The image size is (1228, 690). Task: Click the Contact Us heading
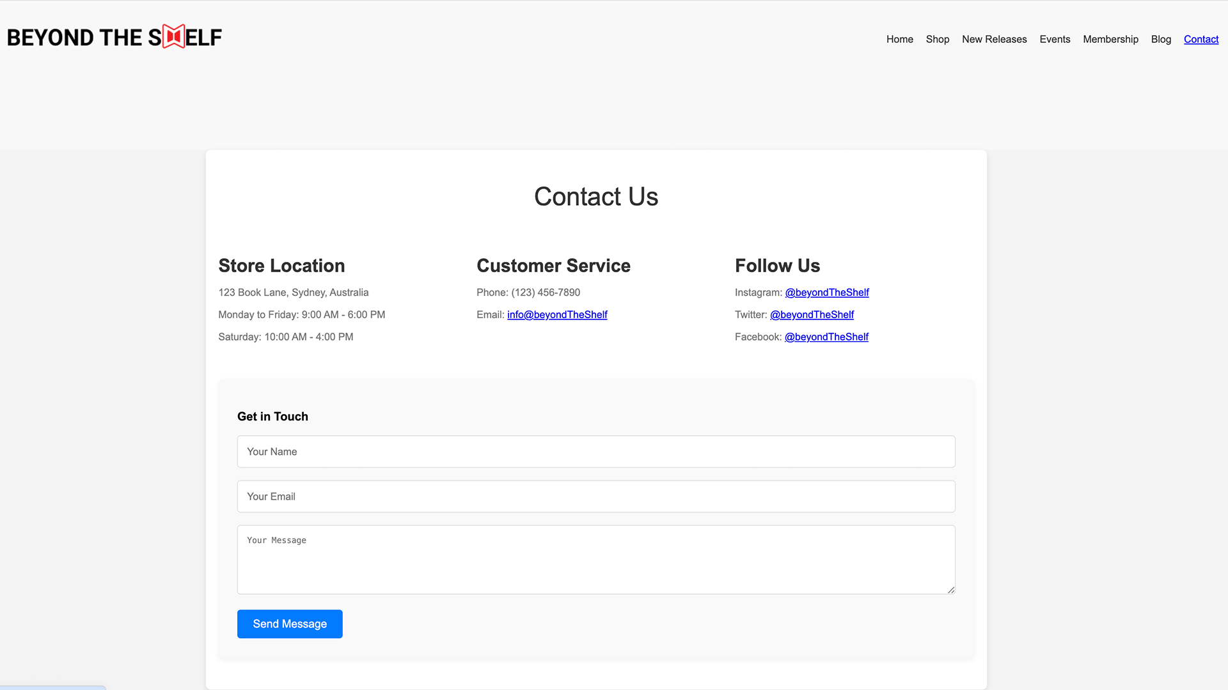[595, 196]
